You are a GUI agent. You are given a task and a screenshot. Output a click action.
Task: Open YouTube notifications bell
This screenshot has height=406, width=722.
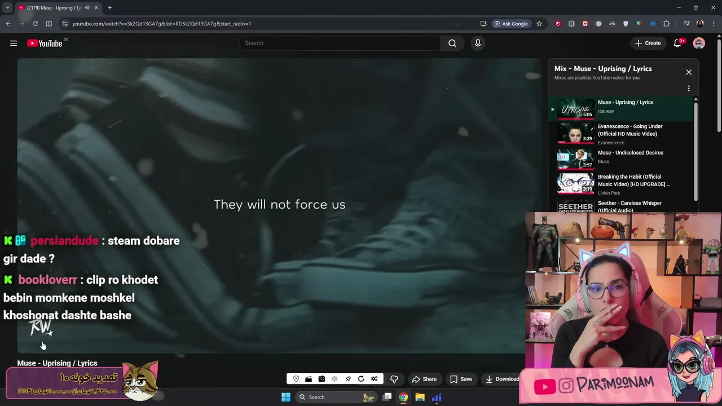pyautogui.click(x=677, y=43)
